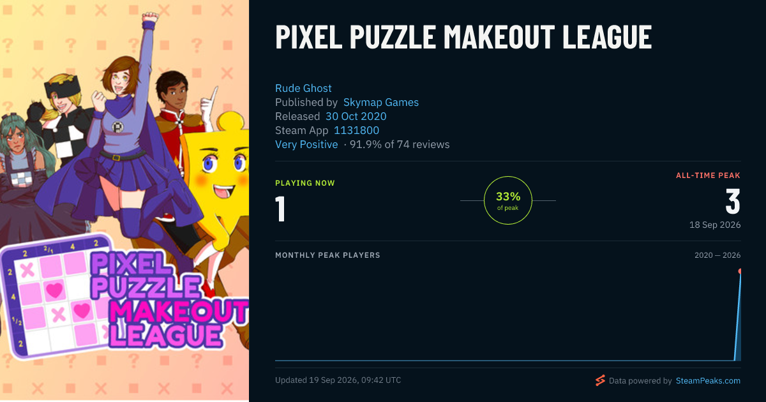Viewport: 766px width, 402px height.
Task: Click the blue spike on player chart
Action: (737, 316)
